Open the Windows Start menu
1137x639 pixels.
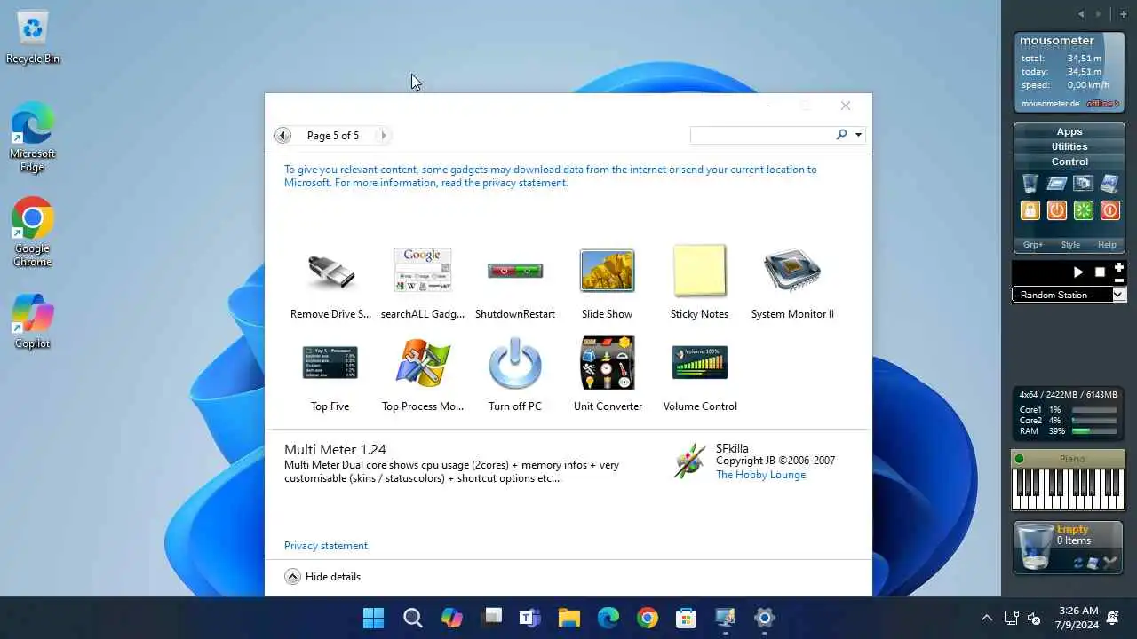click(x=374, y=618)
